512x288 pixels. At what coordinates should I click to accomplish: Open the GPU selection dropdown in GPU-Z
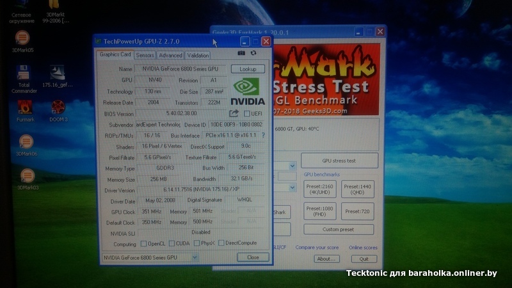coord(195,257)
